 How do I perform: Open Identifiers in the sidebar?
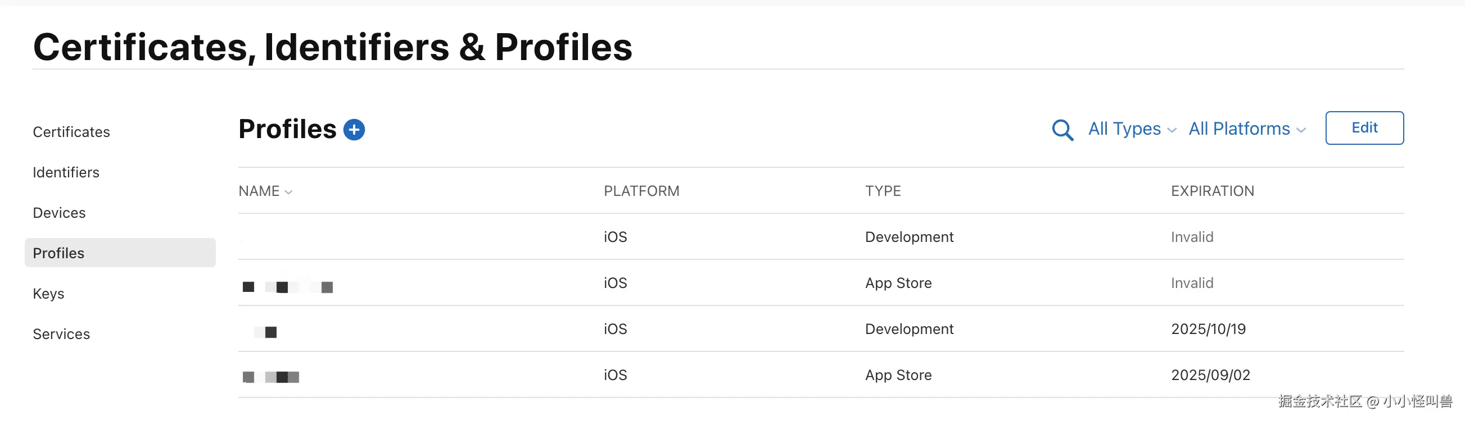point(66,172)
